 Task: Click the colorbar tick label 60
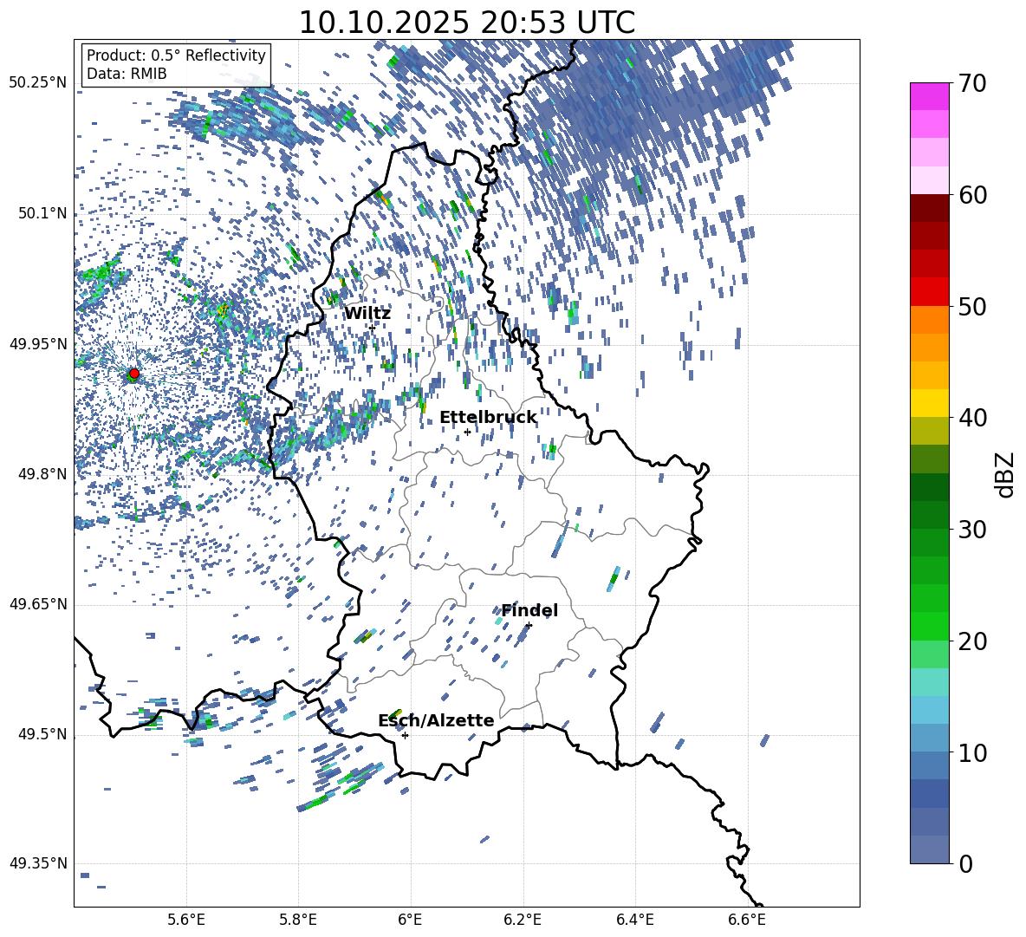point(972,195)
